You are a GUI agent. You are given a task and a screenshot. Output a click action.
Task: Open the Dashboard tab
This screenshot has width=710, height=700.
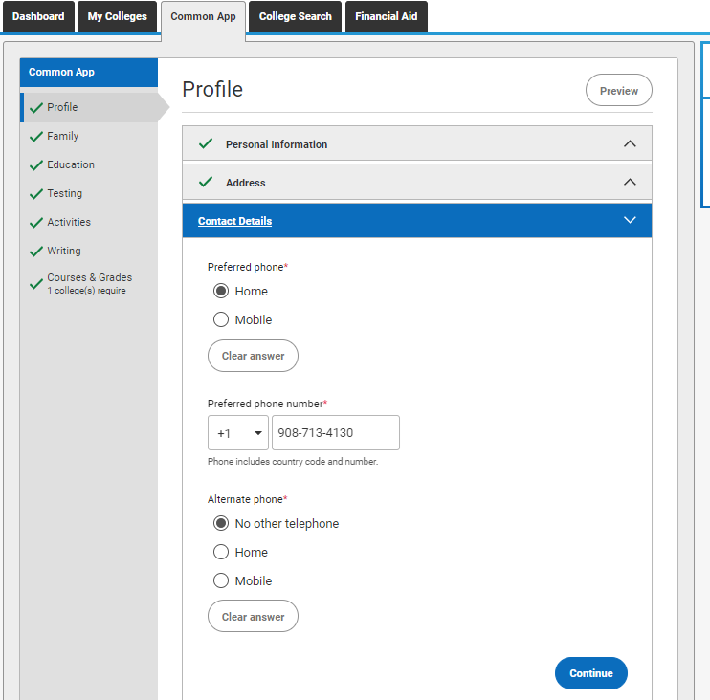coord(38,16)
